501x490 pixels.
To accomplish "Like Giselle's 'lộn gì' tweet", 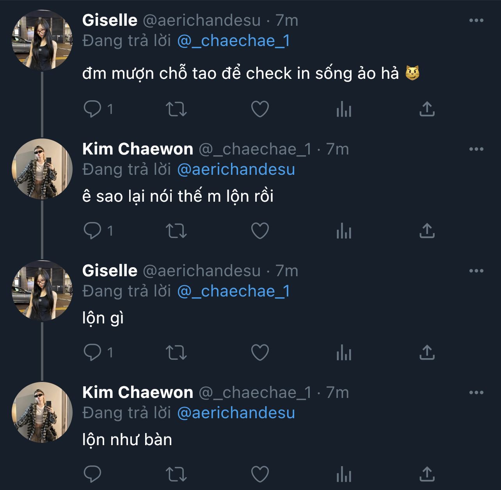I will click(x=260, y=353).
